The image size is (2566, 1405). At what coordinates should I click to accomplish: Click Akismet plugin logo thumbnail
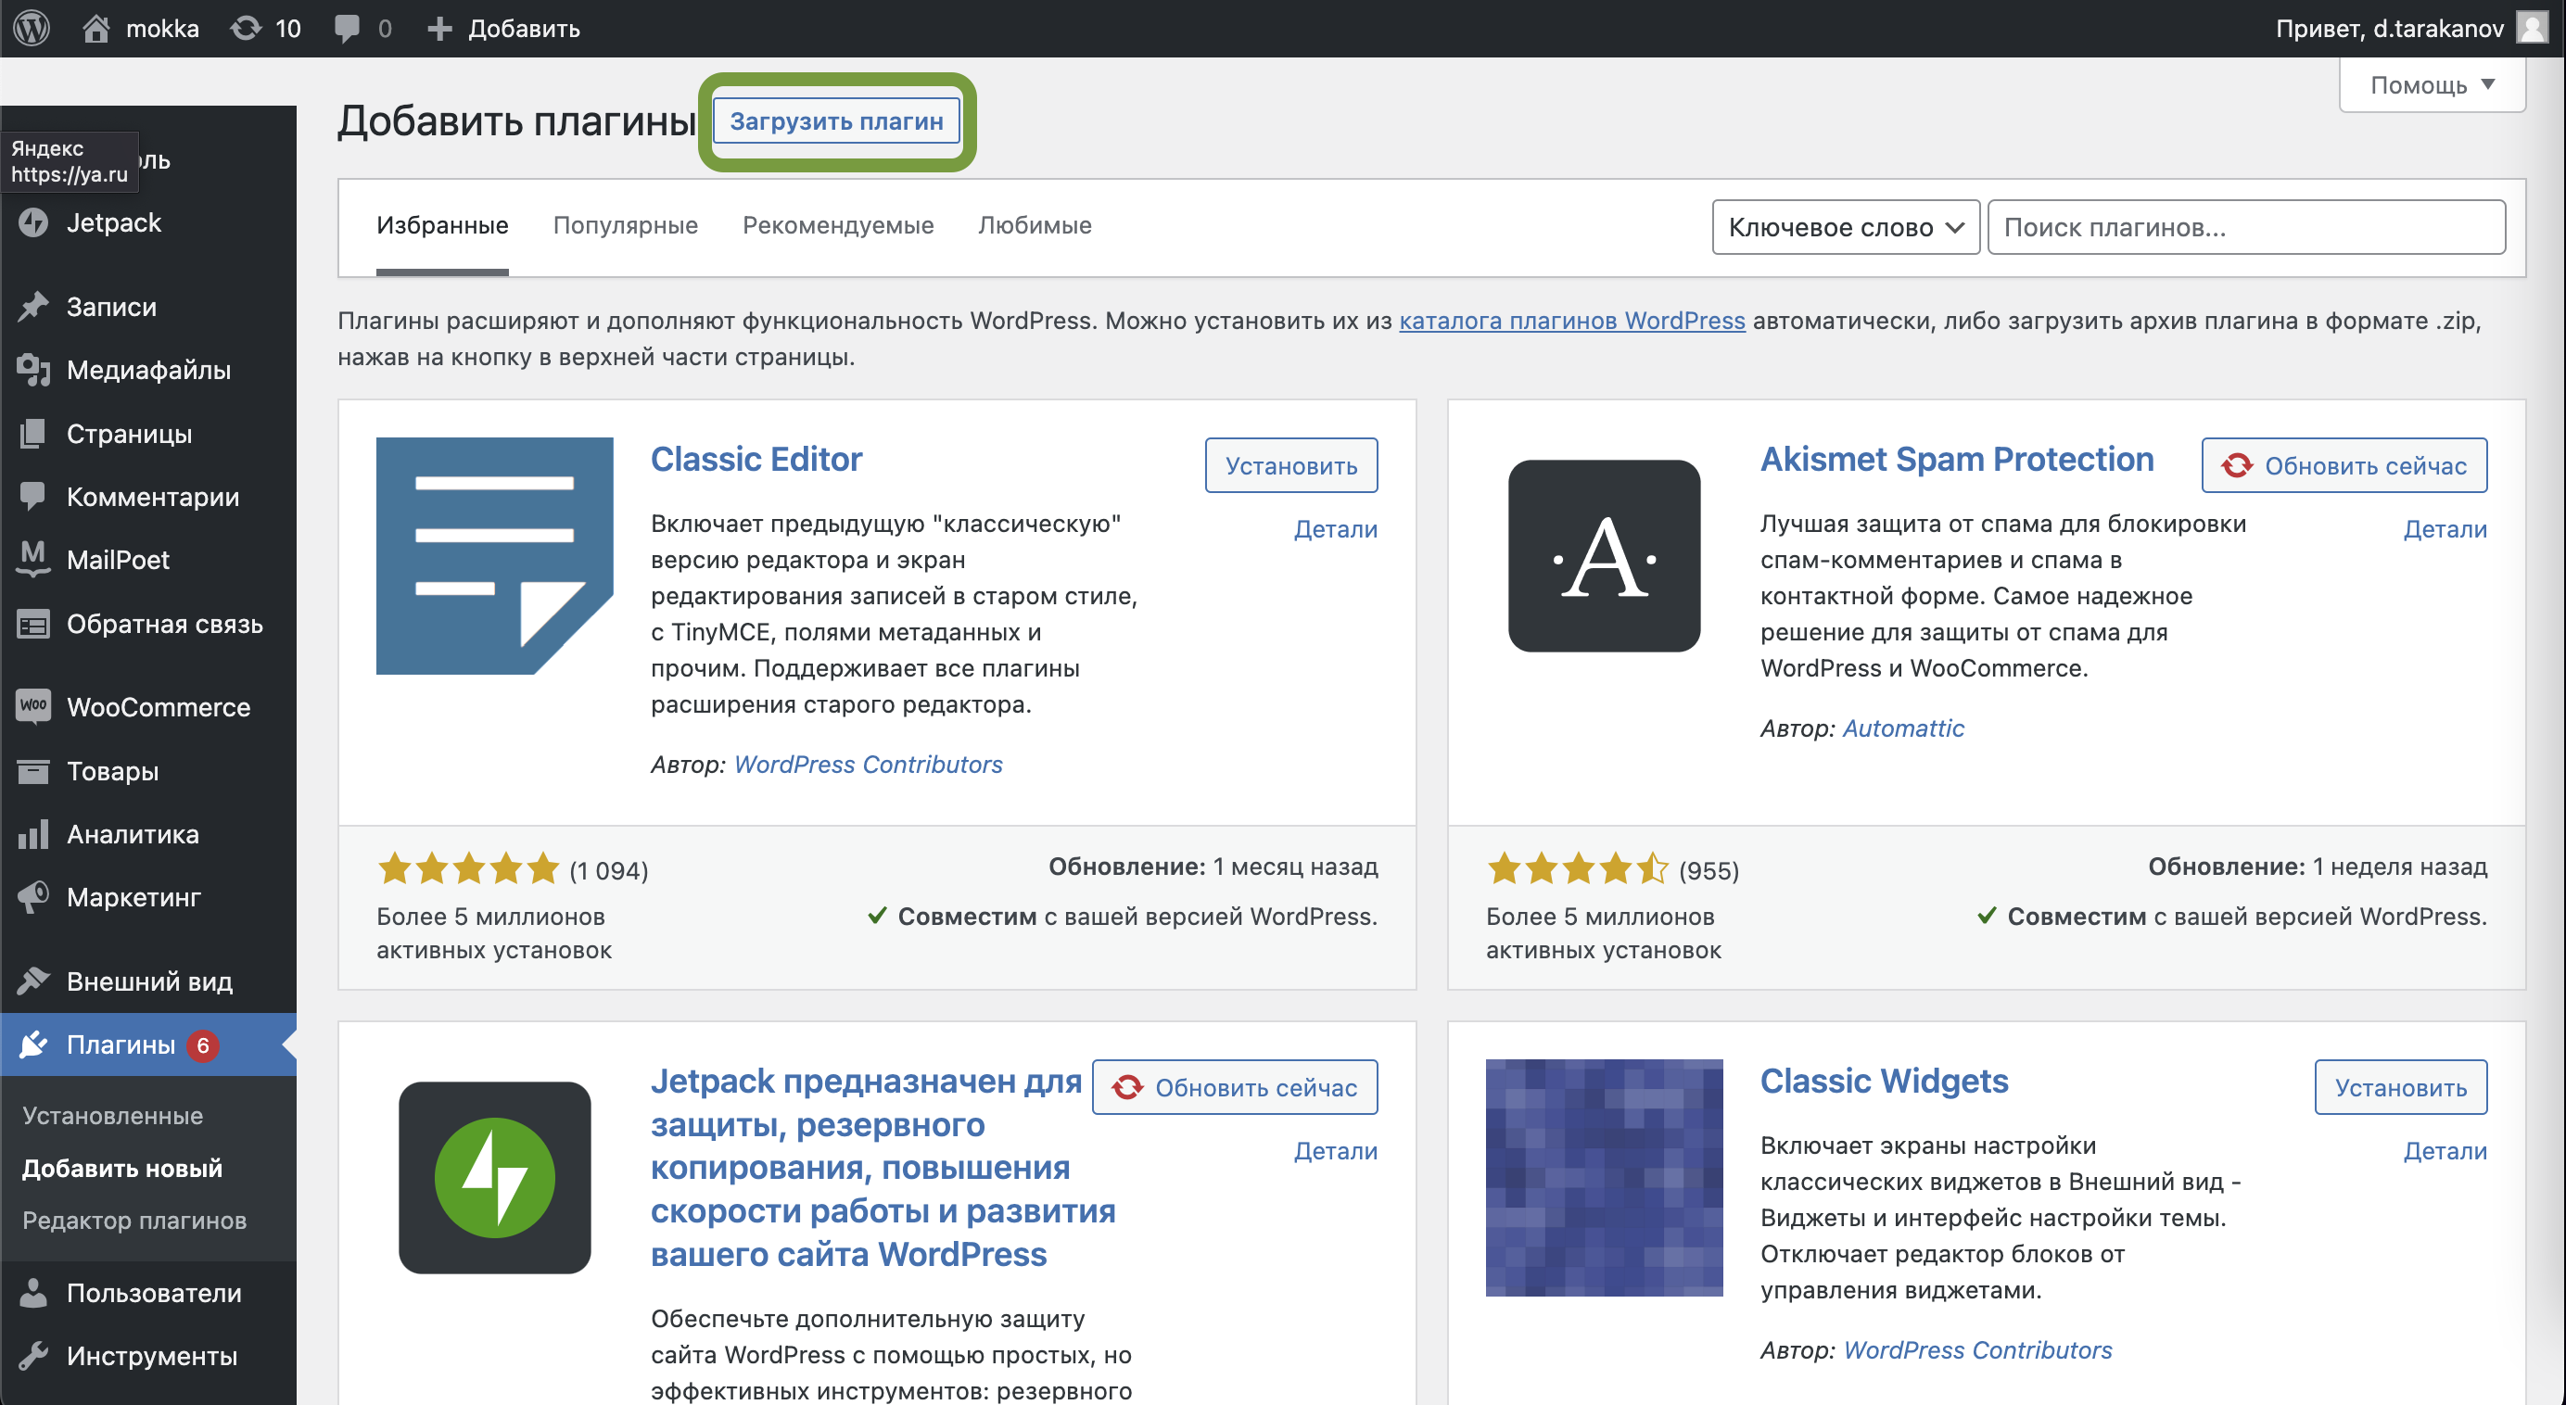[1604, 556]
